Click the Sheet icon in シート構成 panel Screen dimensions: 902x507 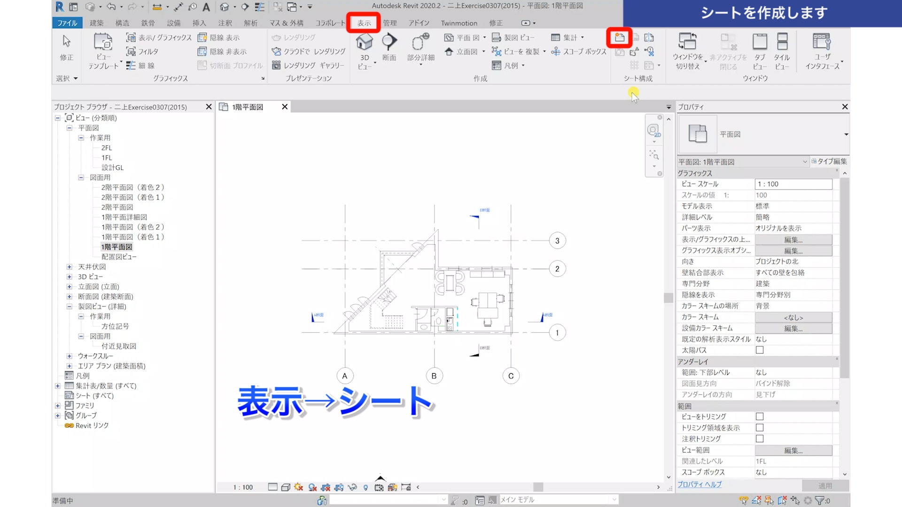pyautogui.click(x=619, y=38)
